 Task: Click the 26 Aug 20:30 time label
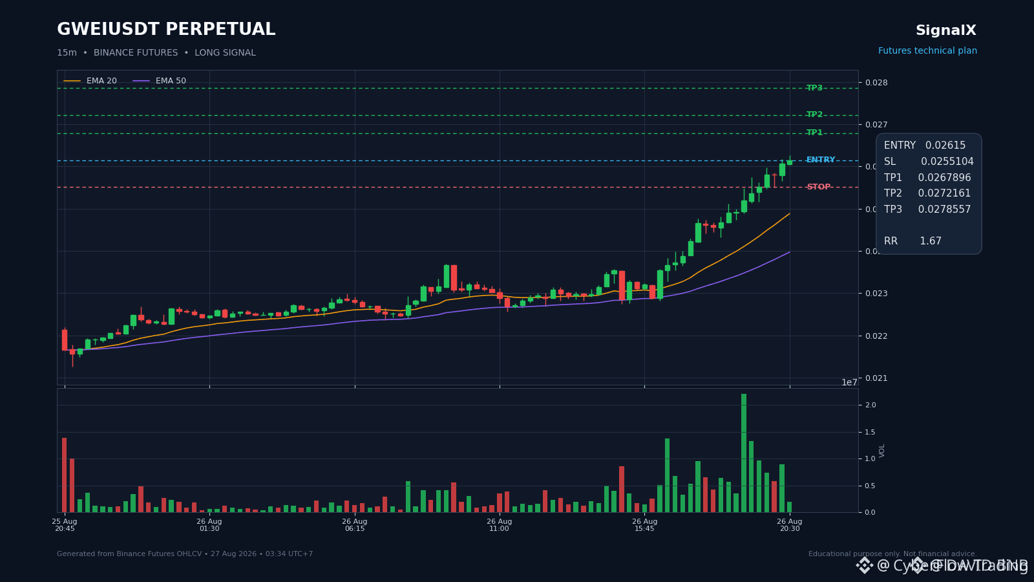pyautogui.click(x=790, y=525)
